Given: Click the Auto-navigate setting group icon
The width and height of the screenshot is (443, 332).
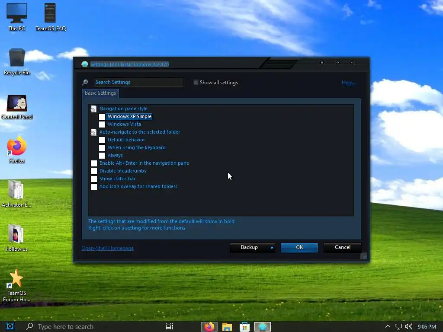Looking at the screenshot, I should pyautogui.click(x=93, y=132).
